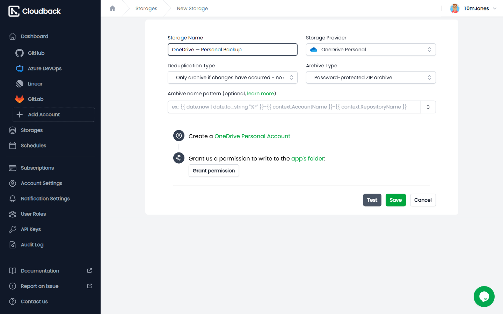The height and width of the screenshot is (314, 503).
Task: Open the Deduplication Type dropdown
Action: 233,77
